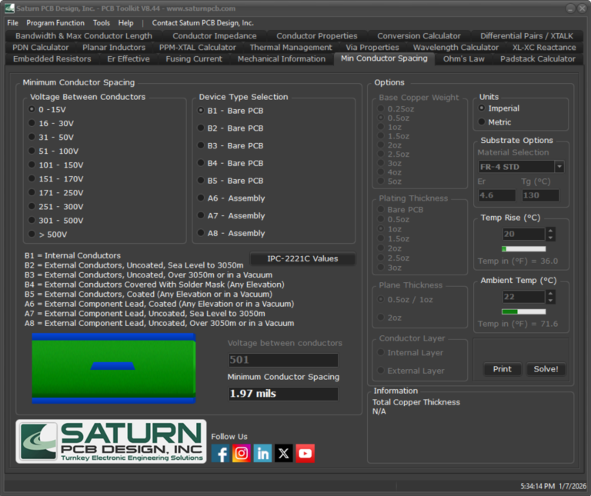Click the Saturn app icon in title bar
The image size is (591, 496).
click(x=9, y=8)
